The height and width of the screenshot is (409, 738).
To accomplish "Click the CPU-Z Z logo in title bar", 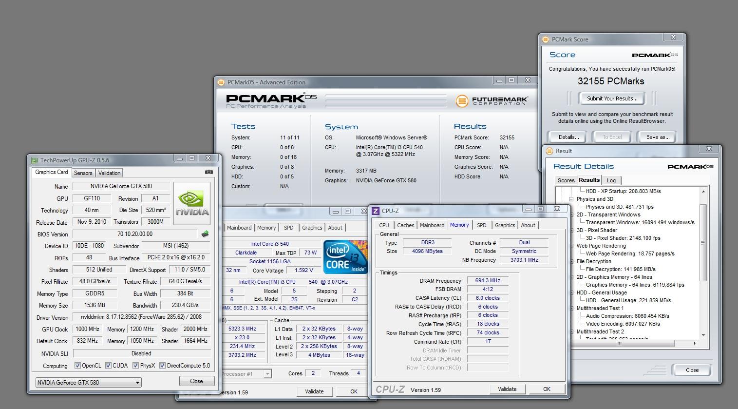I will click(x=376, y=211).
